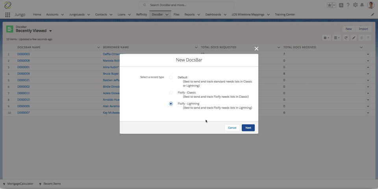The width and height of the screenshot is (378, 189).
Task: Select the Floify - Lightning radio button
Action: (x=171, y=104)
